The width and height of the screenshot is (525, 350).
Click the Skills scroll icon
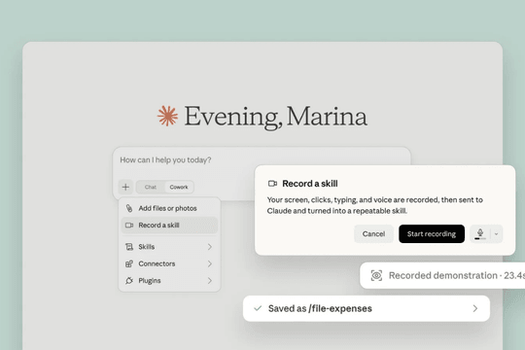[129, 247]
